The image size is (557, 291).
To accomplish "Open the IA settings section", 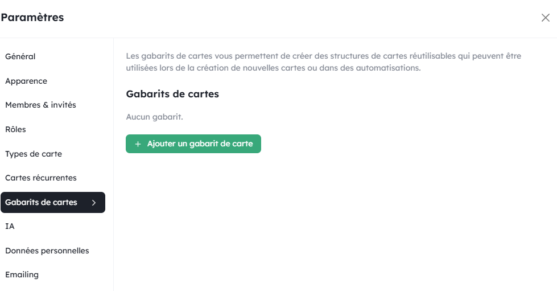I will [x=10, y=226].
